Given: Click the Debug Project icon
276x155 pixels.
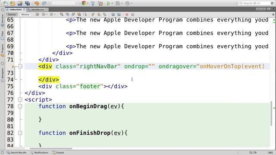Looking at the screenshot, I should tap(118, 3).
